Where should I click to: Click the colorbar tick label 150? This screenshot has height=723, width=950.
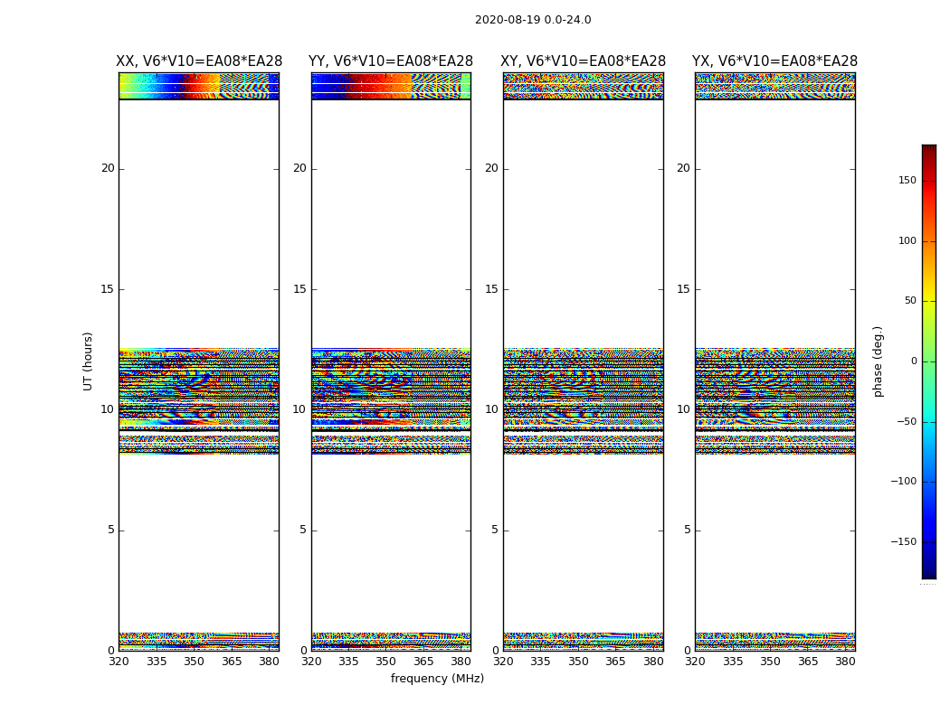[x=907, y=180]
